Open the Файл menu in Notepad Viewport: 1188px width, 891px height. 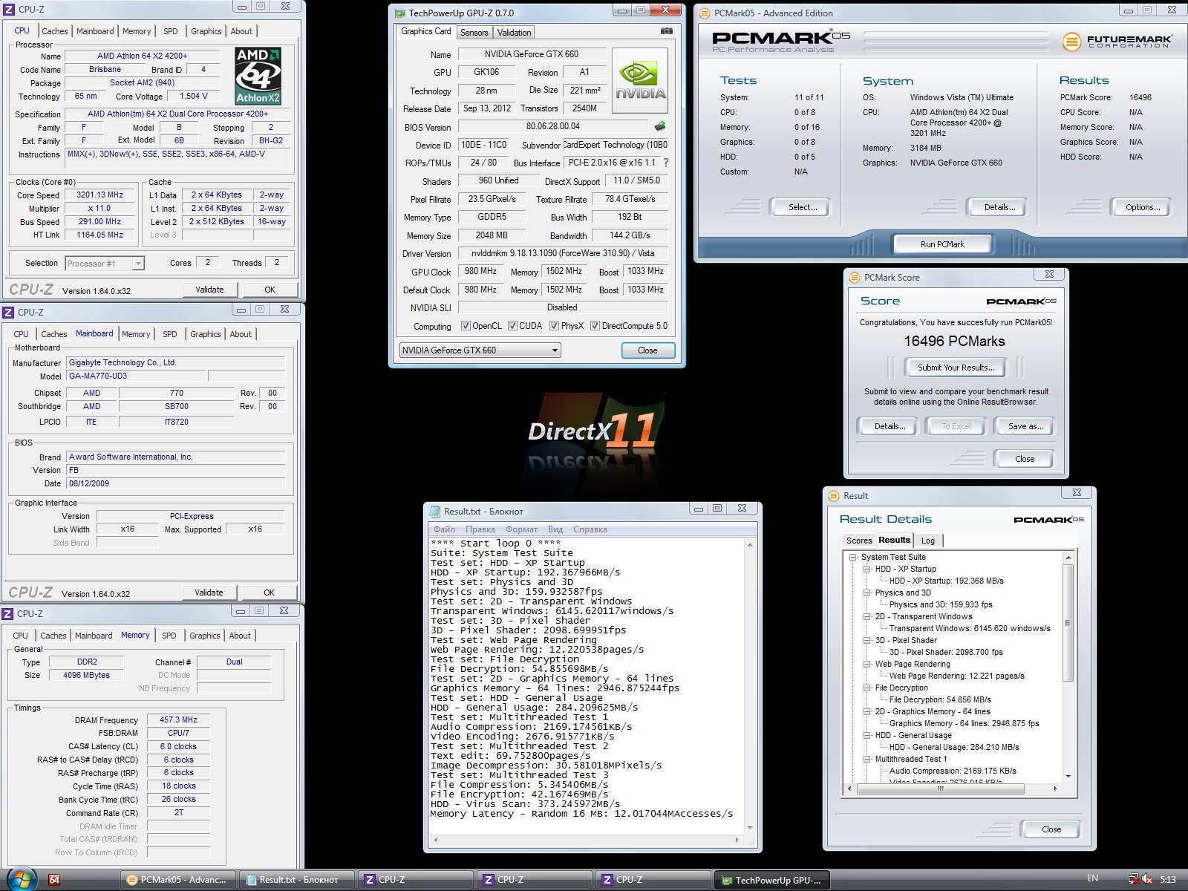coord(444,529)
